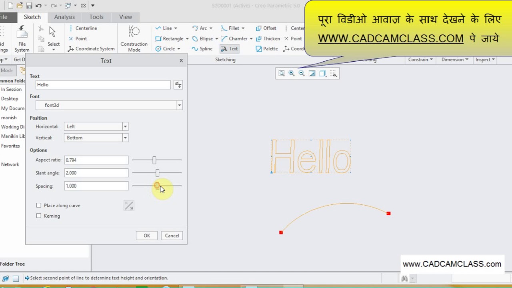Switch to the Tools ribbon tab
This screenshot has height=288, width=512.
(x=96, y=17)
